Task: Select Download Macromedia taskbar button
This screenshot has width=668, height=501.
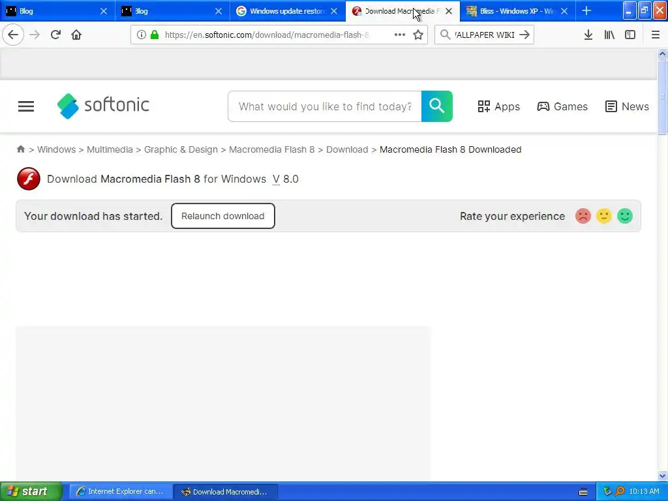Action: 226,492
